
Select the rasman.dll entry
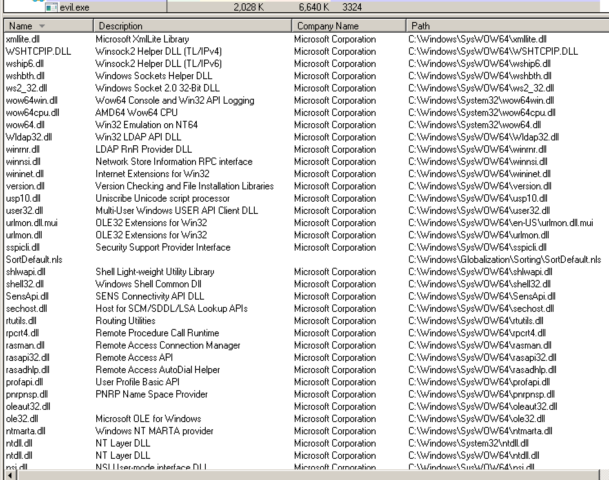pyautogui.click(x=25, y=345)
